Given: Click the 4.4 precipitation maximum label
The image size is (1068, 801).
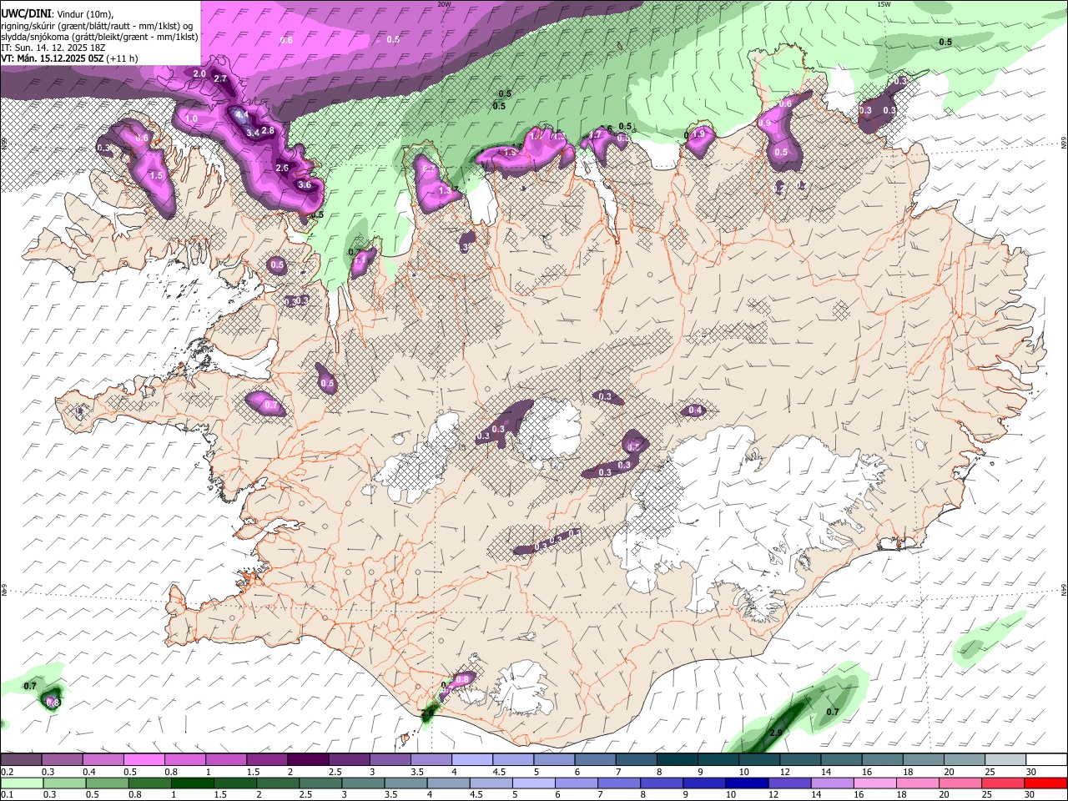Looking at the screenshot, I should [242, 114].
